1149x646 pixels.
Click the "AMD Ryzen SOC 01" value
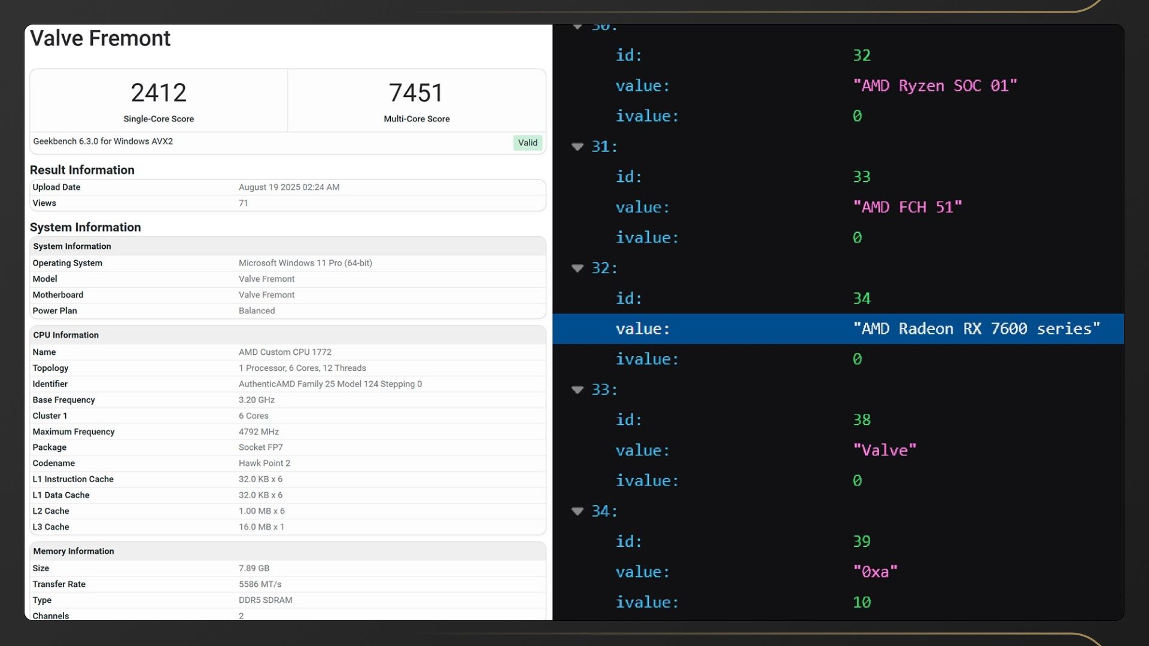tap(935, 86)
